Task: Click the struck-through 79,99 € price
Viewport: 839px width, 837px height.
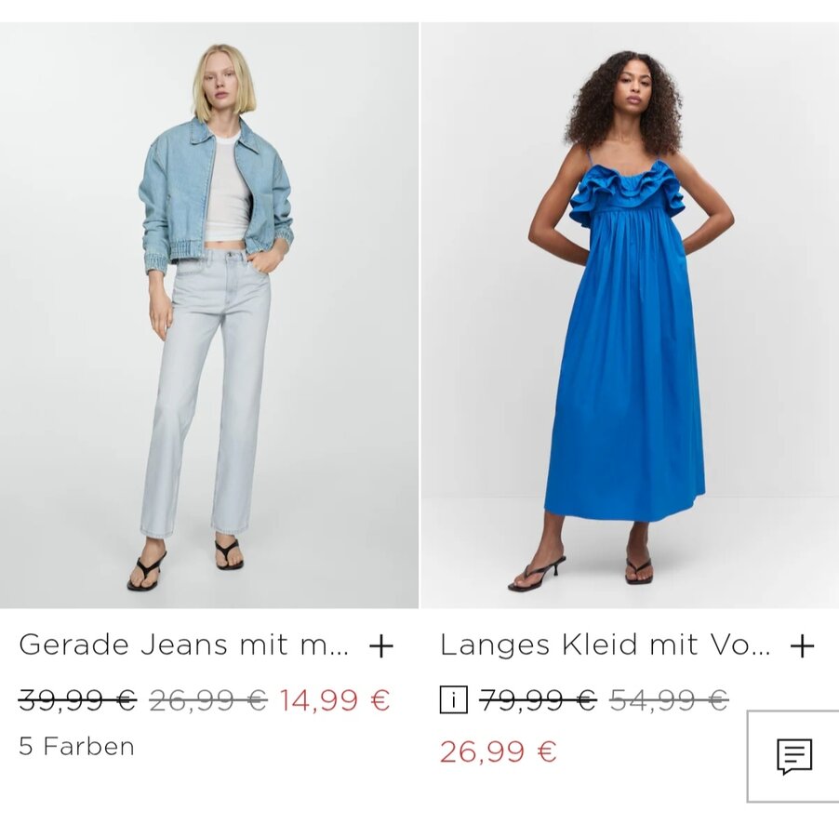Action: [x=538, y=699]
